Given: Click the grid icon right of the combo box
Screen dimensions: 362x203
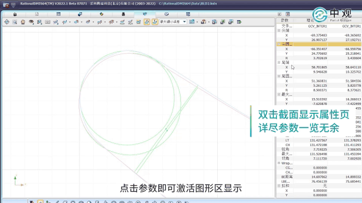Looking at the screenshot, I should pyautogui.click(x=192, y=22).
